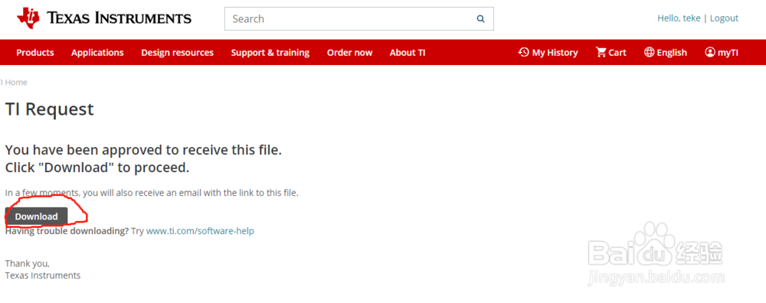Open the myTI account menu

point(722,52)
